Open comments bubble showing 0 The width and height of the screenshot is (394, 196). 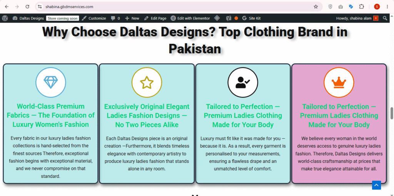[115, 18]
